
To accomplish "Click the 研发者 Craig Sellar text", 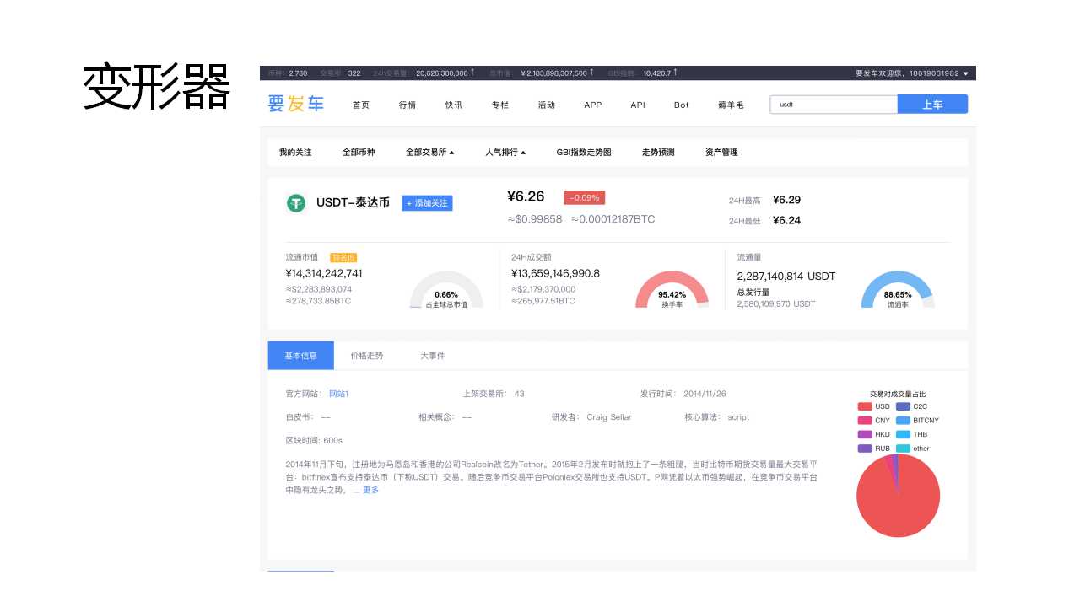I will tap(591, 417).
